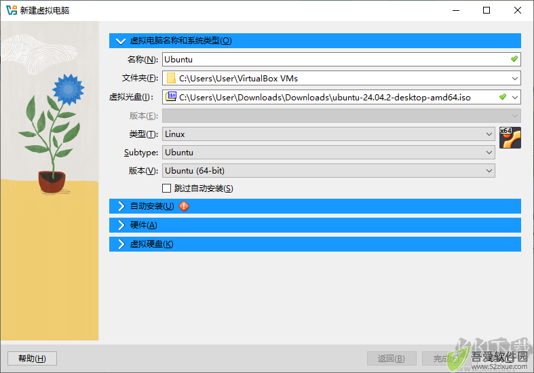Minimize the new virtual machine window
The height and width of the screenshot is (373, 534).
tap(456, 10)
